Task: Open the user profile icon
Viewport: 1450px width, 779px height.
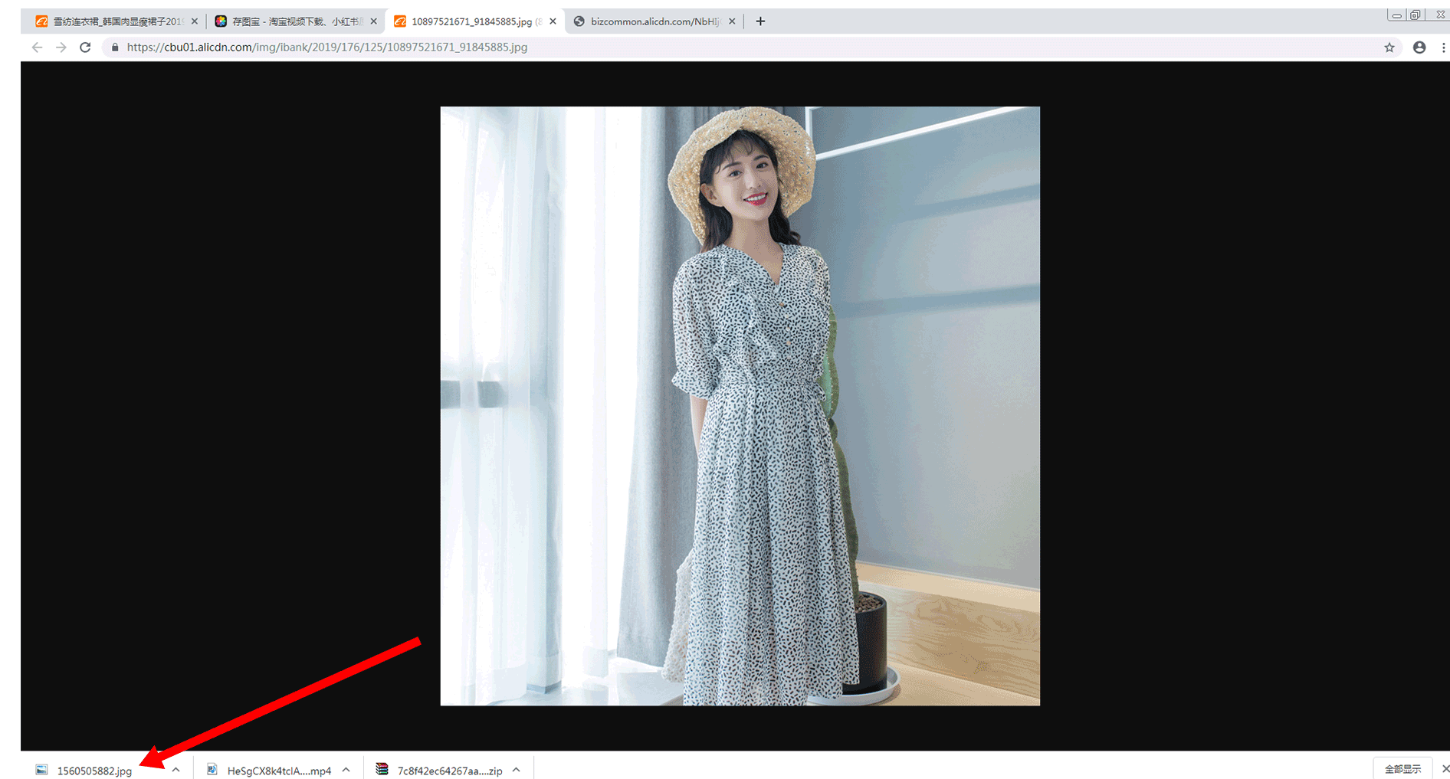Action: pos(1419,47)
